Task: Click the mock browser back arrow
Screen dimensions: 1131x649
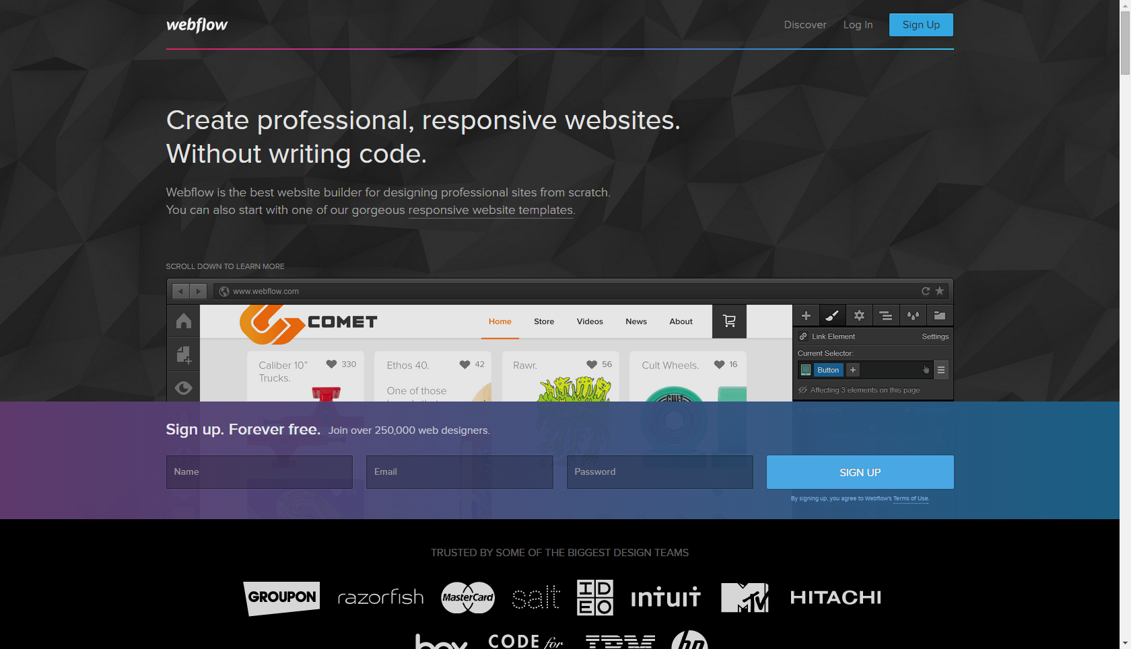Action: click(180, 291)
